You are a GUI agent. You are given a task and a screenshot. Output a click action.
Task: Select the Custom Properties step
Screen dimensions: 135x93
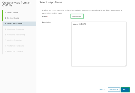(15, 40)
